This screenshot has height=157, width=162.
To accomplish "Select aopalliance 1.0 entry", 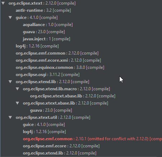I will pyautogui.click(x=48, y=25).
